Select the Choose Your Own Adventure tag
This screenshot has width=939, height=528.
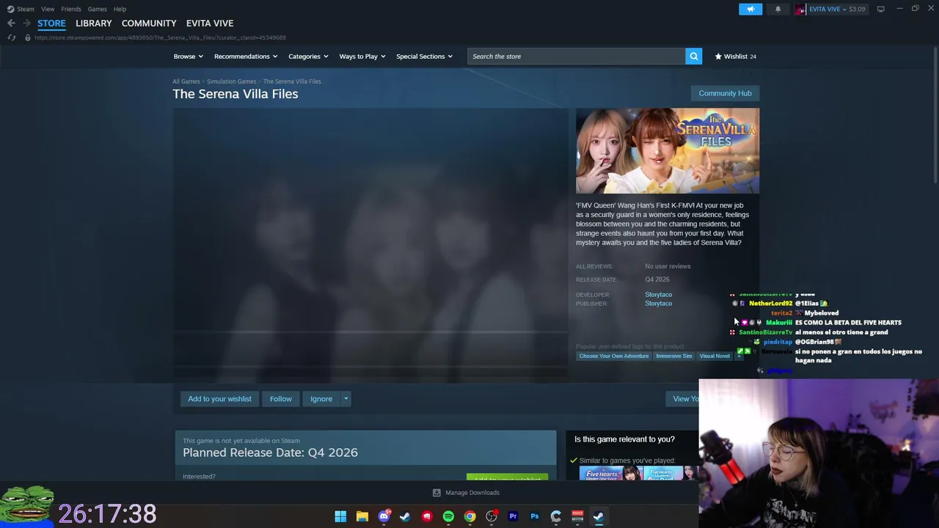614,356
